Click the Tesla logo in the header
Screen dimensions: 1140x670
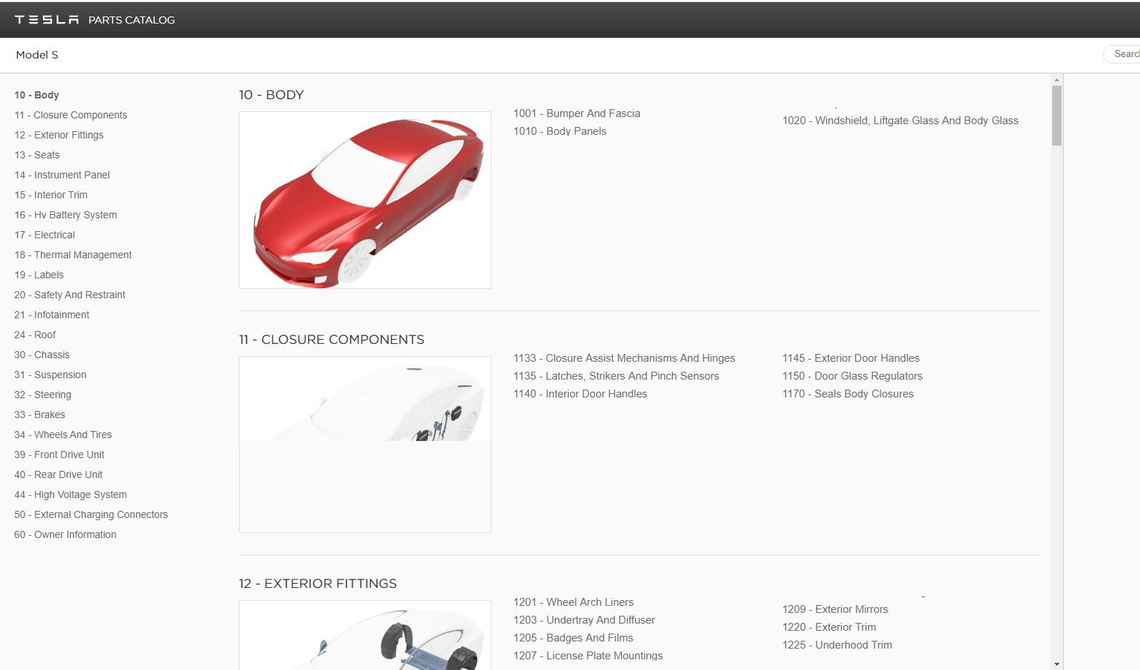tap(46, 20)
